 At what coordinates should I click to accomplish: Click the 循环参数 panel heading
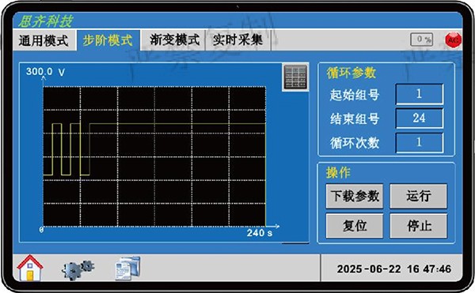(x=351, y=73)
